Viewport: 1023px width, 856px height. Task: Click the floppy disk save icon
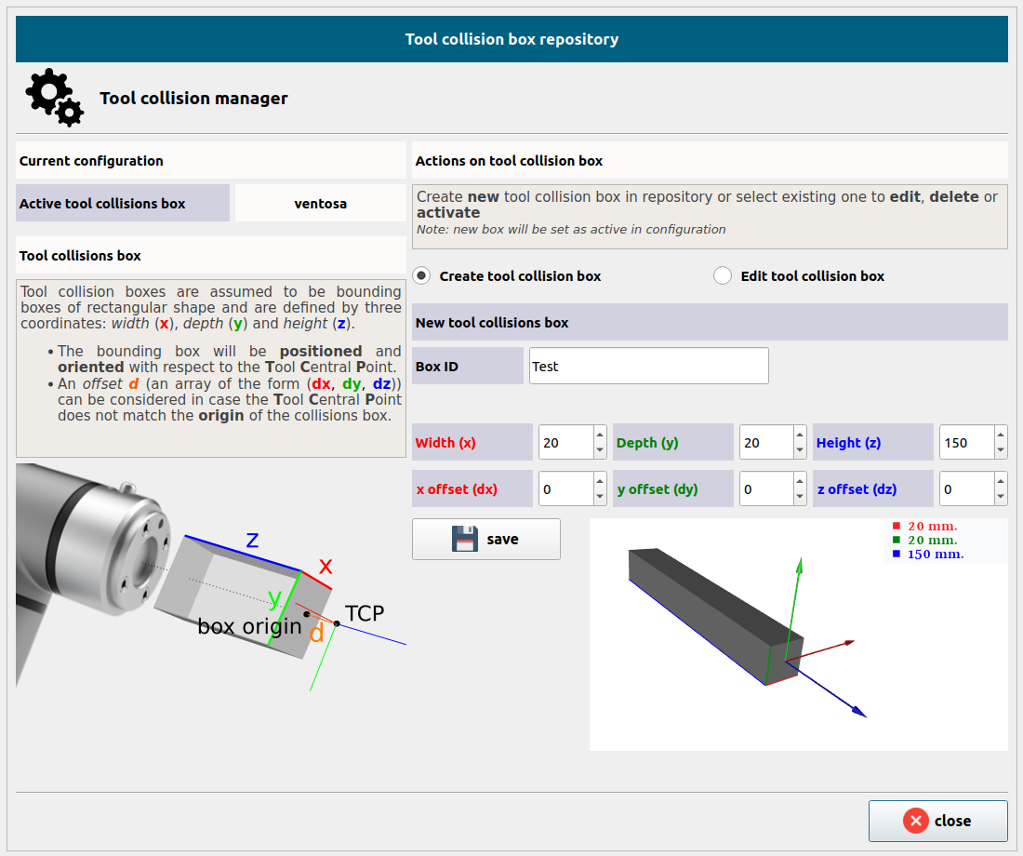tap(464, 539)
